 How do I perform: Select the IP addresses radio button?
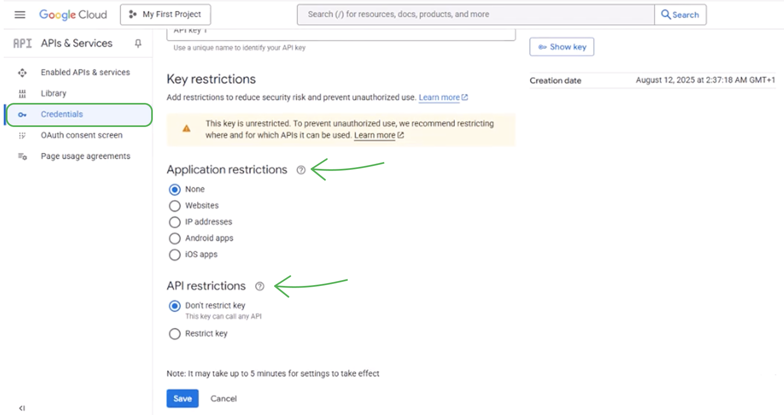[175, 222]
